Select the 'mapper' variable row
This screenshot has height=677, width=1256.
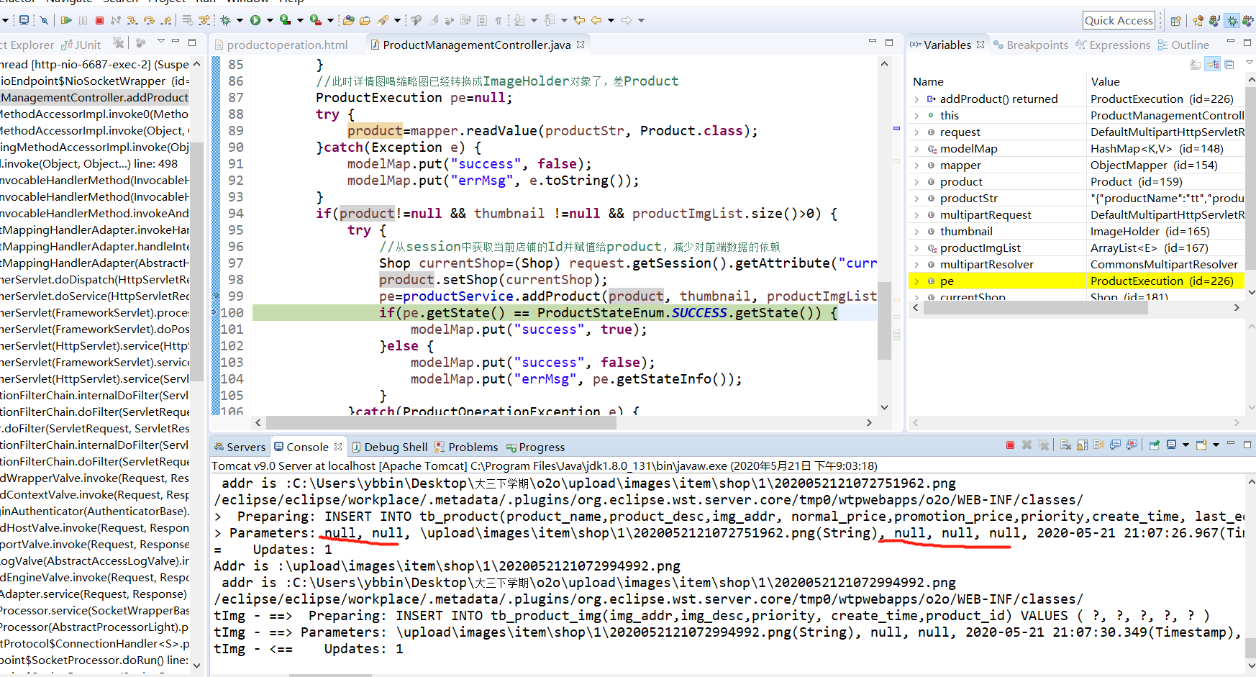(x=1076, y=165)
